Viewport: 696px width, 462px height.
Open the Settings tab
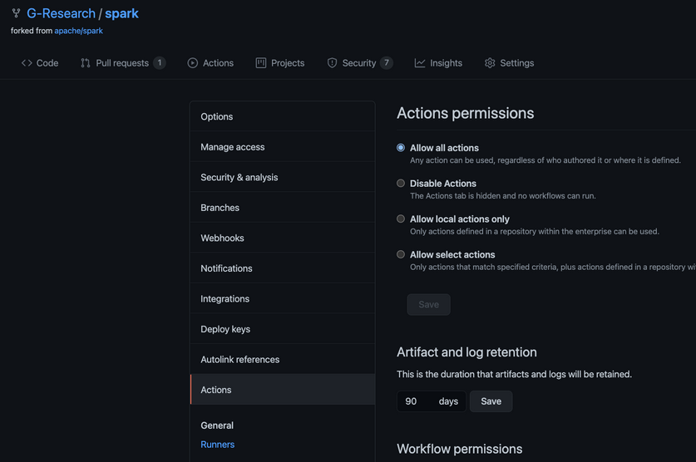pos(510,63)
